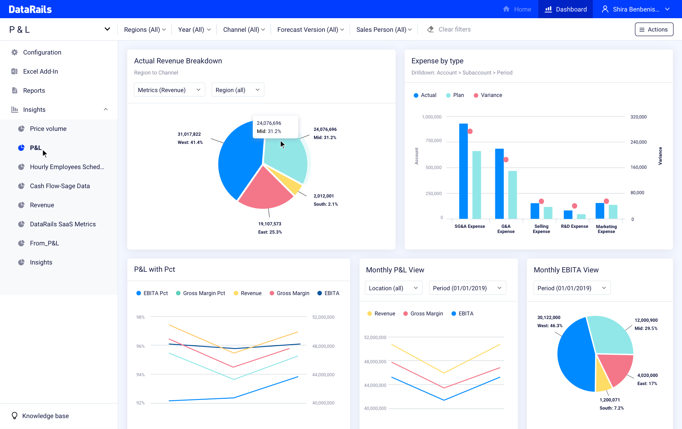Image resolution: width=682 pixels, height=429 pixels.
Task: Collapse the Insights sidebar section
Action: (106, 109)
